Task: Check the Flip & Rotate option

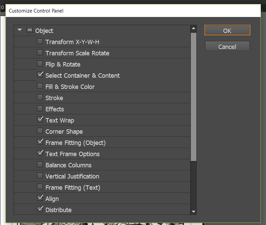Action: [x=40, y=64]
